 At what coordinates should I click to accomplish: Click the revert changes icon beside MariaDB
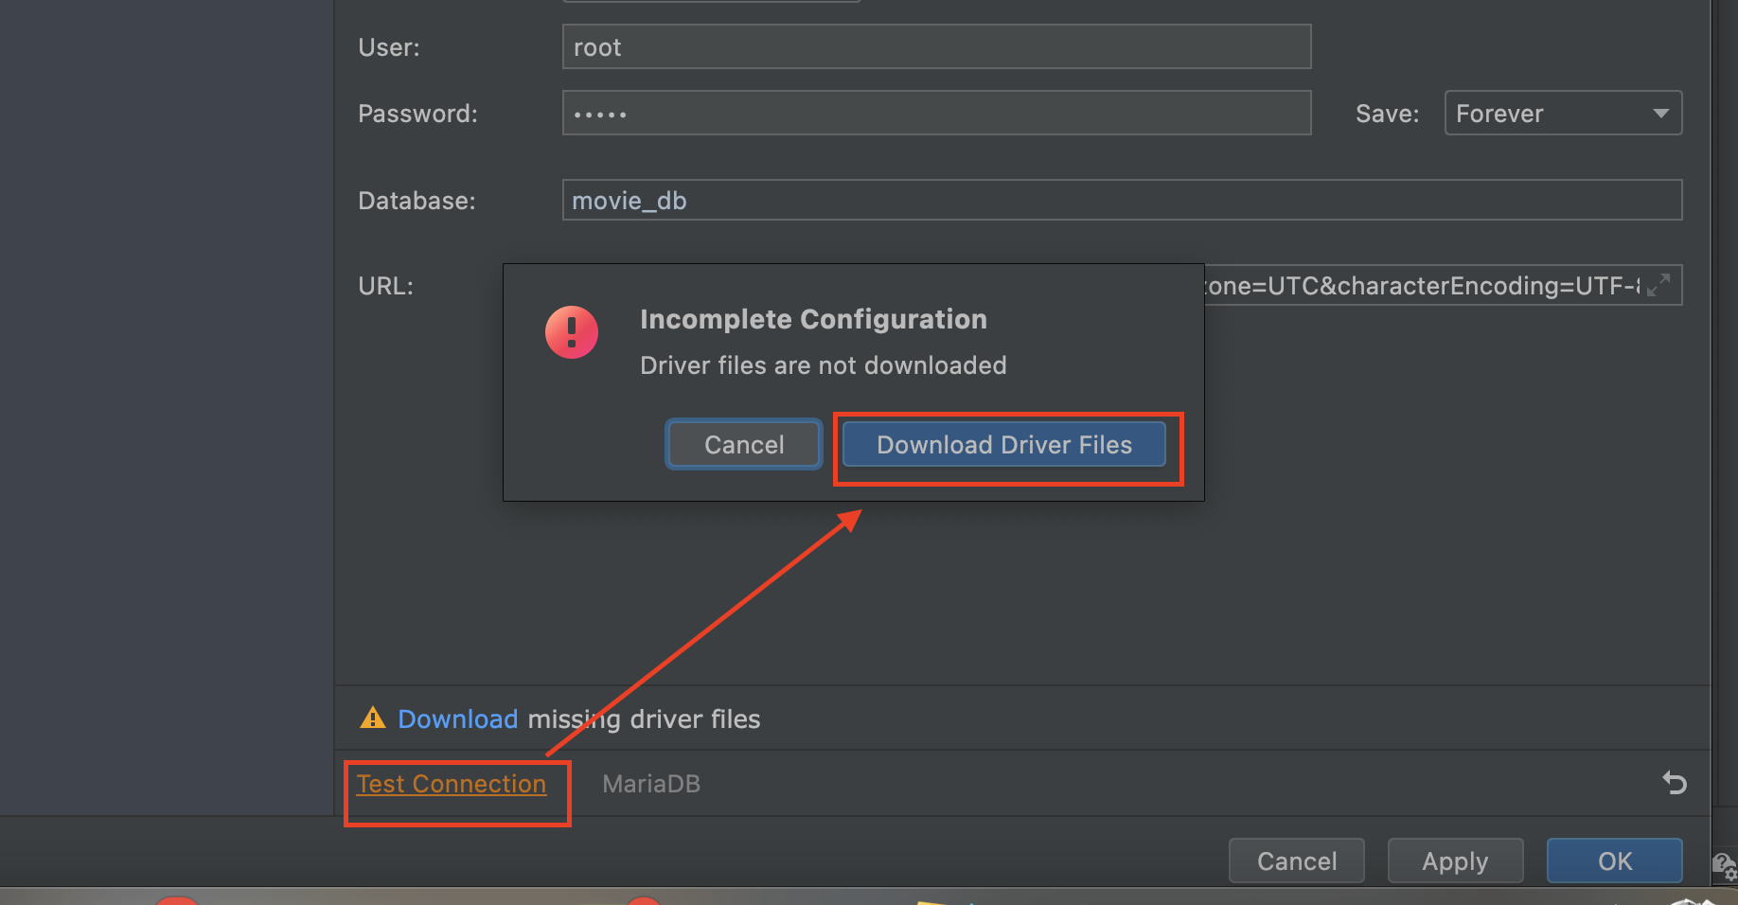(1675, 783)
